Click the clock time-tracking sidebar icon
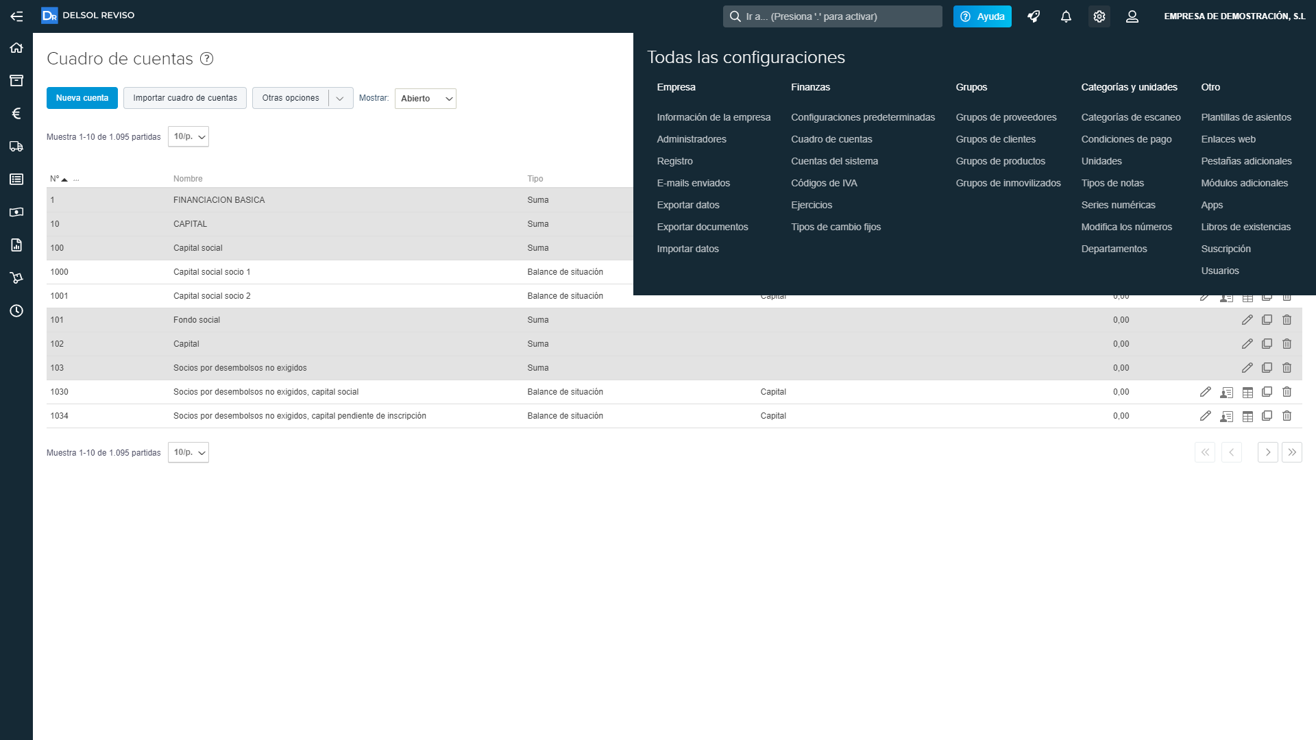Screen dimensions: 1316x740 coord(16,311)
